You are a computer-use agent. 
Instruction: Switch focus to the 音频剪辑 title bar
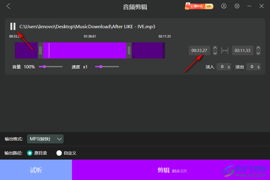(x=135, y=7)
